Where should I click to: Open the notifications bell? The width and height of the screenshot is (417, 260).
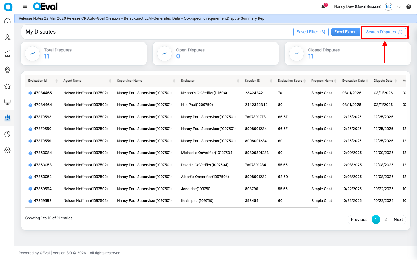tap(323, 6)
